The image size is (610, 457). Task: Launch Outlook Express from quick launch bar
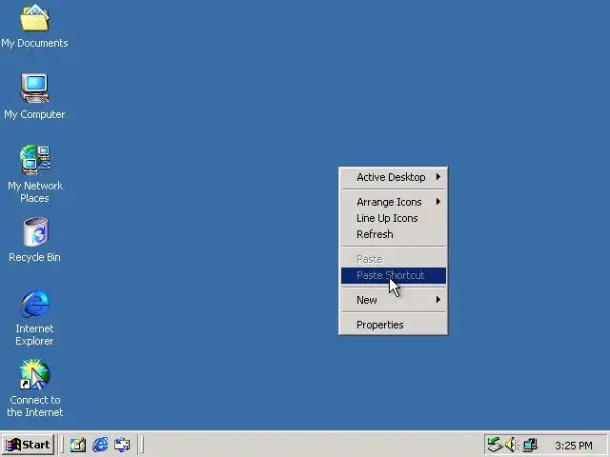[x=122, y=445]
